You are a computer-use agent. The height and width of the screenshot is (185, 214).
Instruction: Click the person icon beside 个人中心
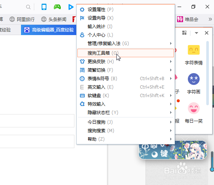tap(82, 35)
